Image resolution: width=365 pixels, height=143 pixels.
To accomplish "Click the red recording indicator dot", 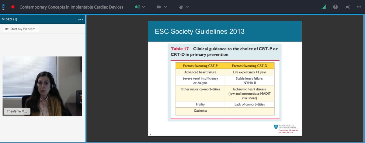I will 13,7.
